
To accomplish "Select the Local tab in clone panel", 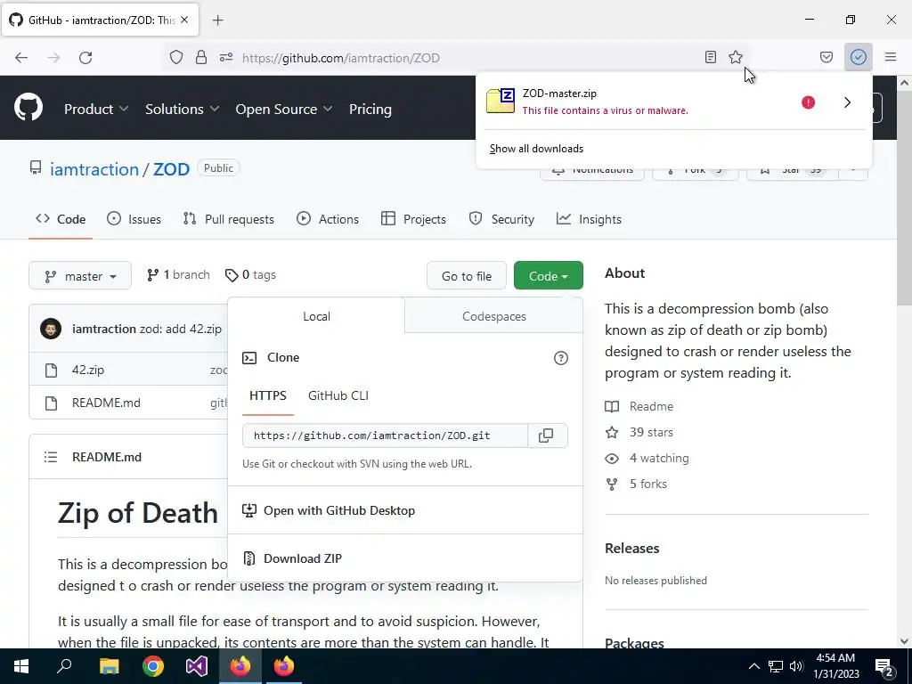I will [x=316, y=316].
